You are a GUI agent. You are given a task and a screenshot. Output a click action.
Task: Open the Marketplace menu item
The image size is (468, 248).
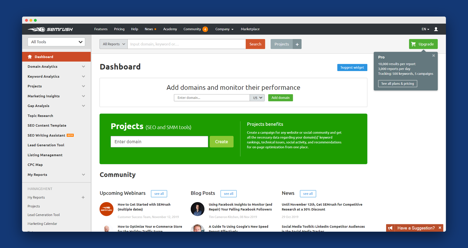click(250, 29)
